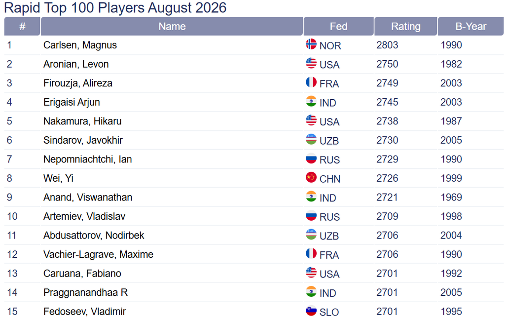Image resolution: width=505 pixels, height=318 pixels.
Task: Click the Uzbekistan flag in Sindarov row
Action: click(x=311, y=139)
